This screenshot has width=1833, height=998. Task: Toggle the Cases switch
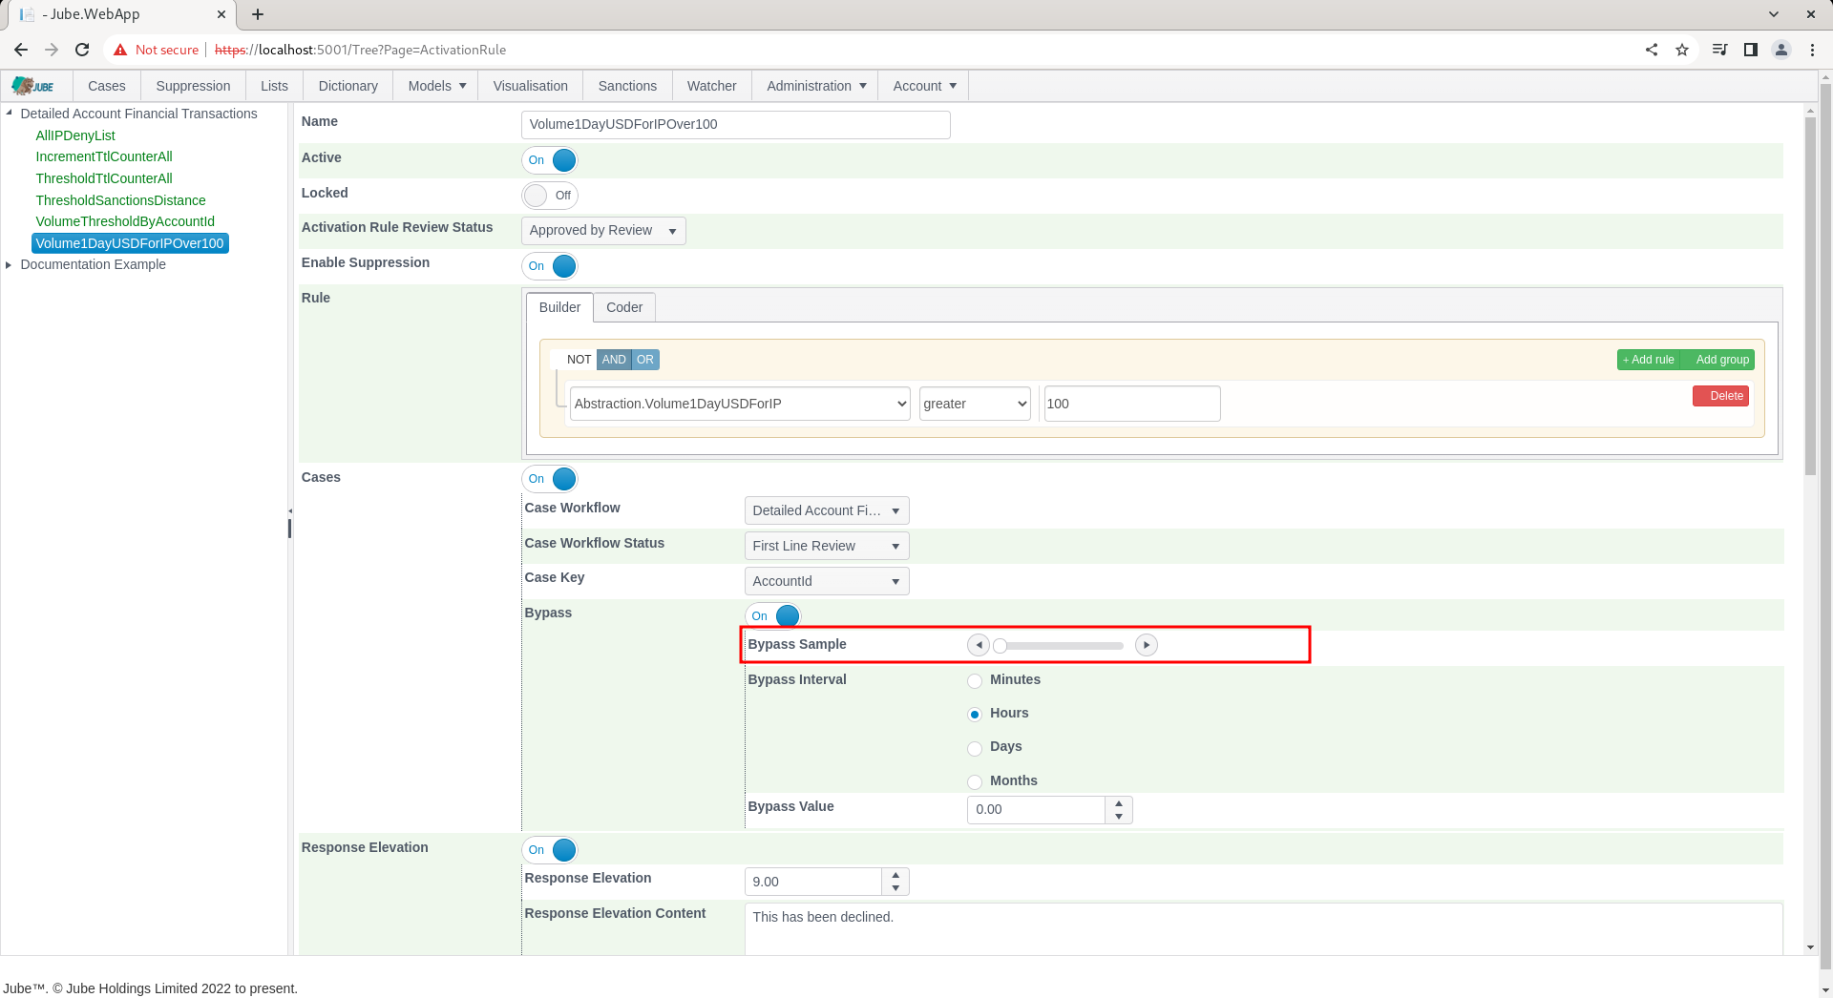click(x=550, y=479)
